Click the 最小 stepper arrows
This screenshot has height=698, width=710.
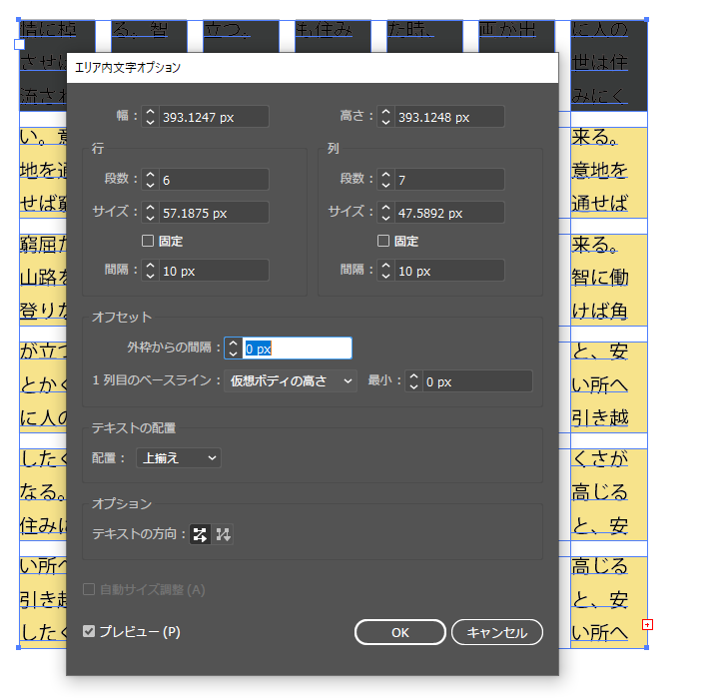pyautogui.click(x=413, y=381)
